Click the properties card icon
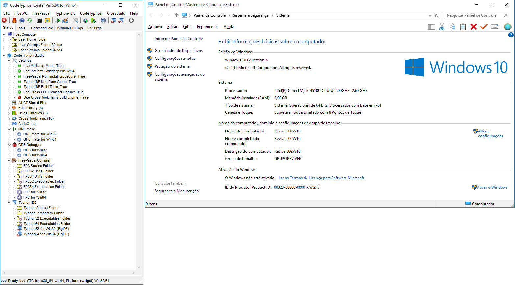Image resolution: width=515 pixels, height=285 pixels. 495,27
